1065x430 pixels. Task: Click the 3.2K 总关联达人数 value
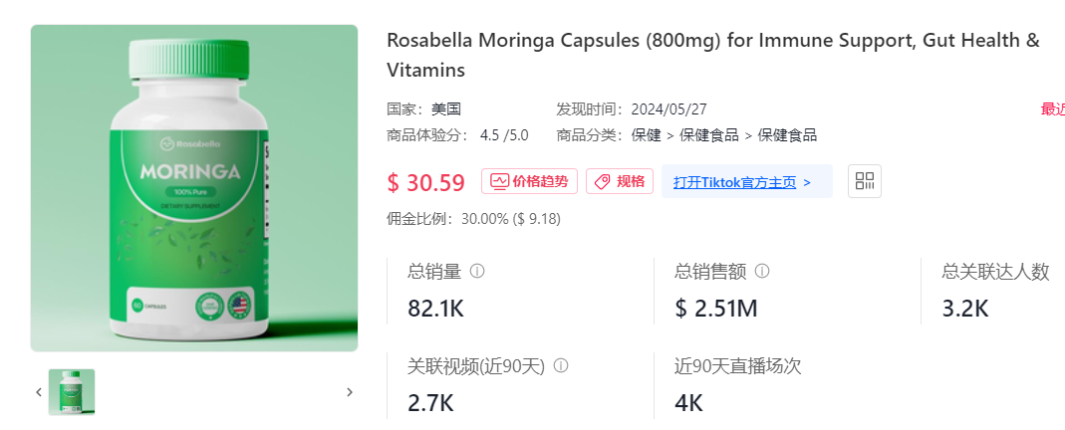[965, 309]
